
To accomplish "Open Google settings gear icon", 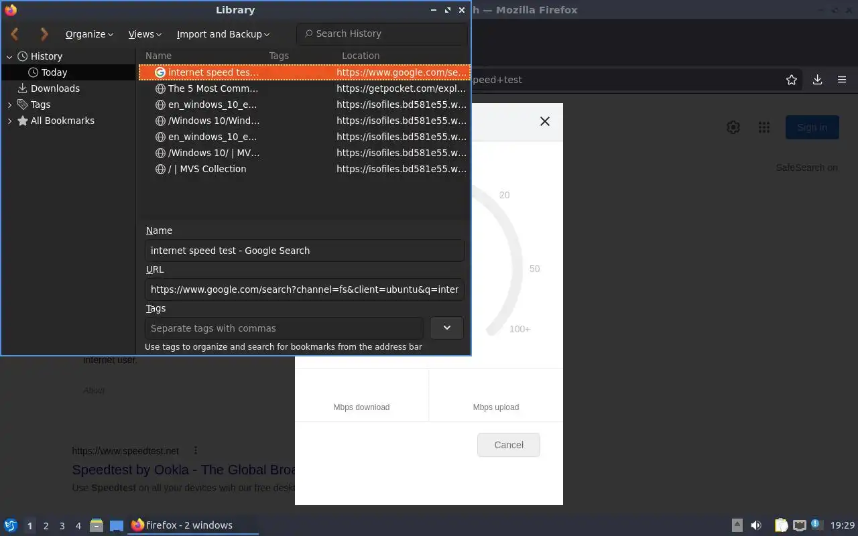I will point(733,127).
